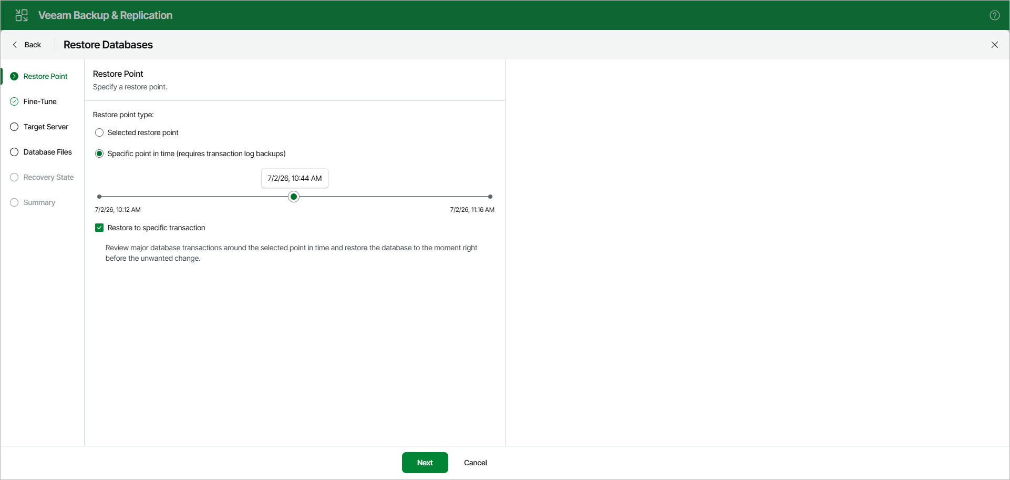Click the Target Server step circle icon
The image size is (1010, 480).
14,127
